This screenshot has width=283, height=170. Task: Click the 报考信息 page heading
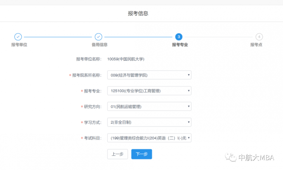coord(138,13)
